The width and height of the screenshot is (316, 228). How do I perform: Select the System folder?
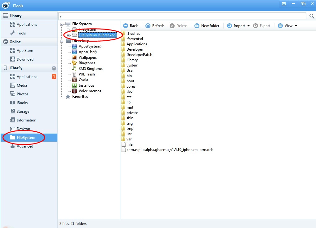click(x=130, y=65)
